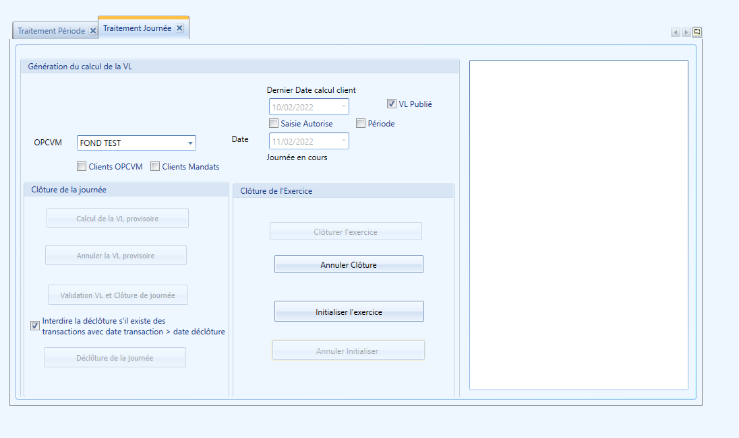Open the tab list window icon
Viewport: 739px width, 438px height.
(x=697, y=32)
